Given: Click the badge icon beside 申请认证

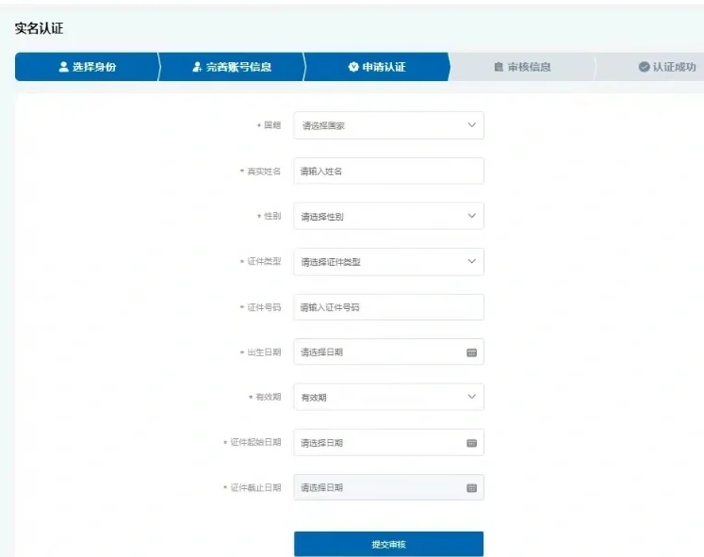Looking at the screenshot, I should coord(353,67).
